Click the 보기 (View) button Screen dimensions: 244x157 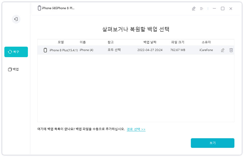pyautogui.click(x=213, y=143)
